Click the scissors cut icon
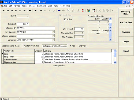Image resolution: width=134 pixels, height=100 pixels. click(x=99, y=10)
